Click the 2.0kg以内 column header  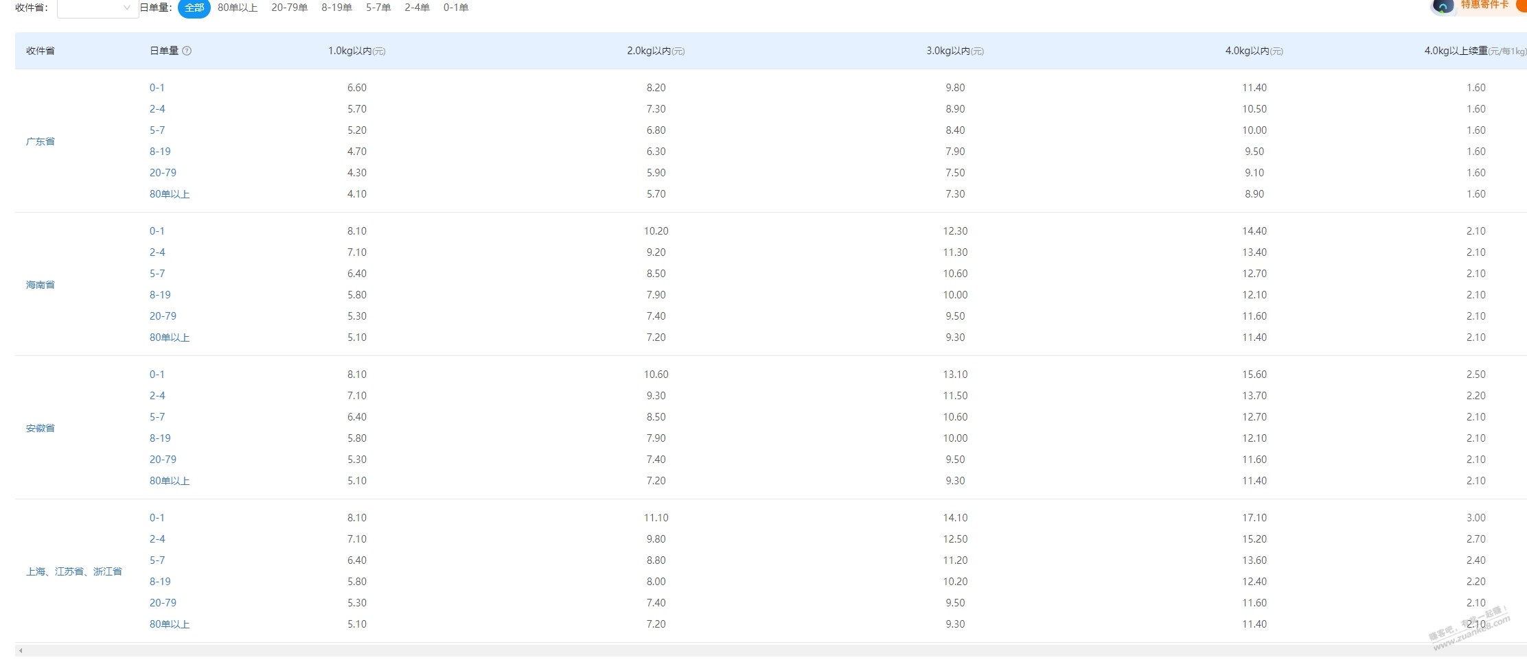(x=656, y=51)
